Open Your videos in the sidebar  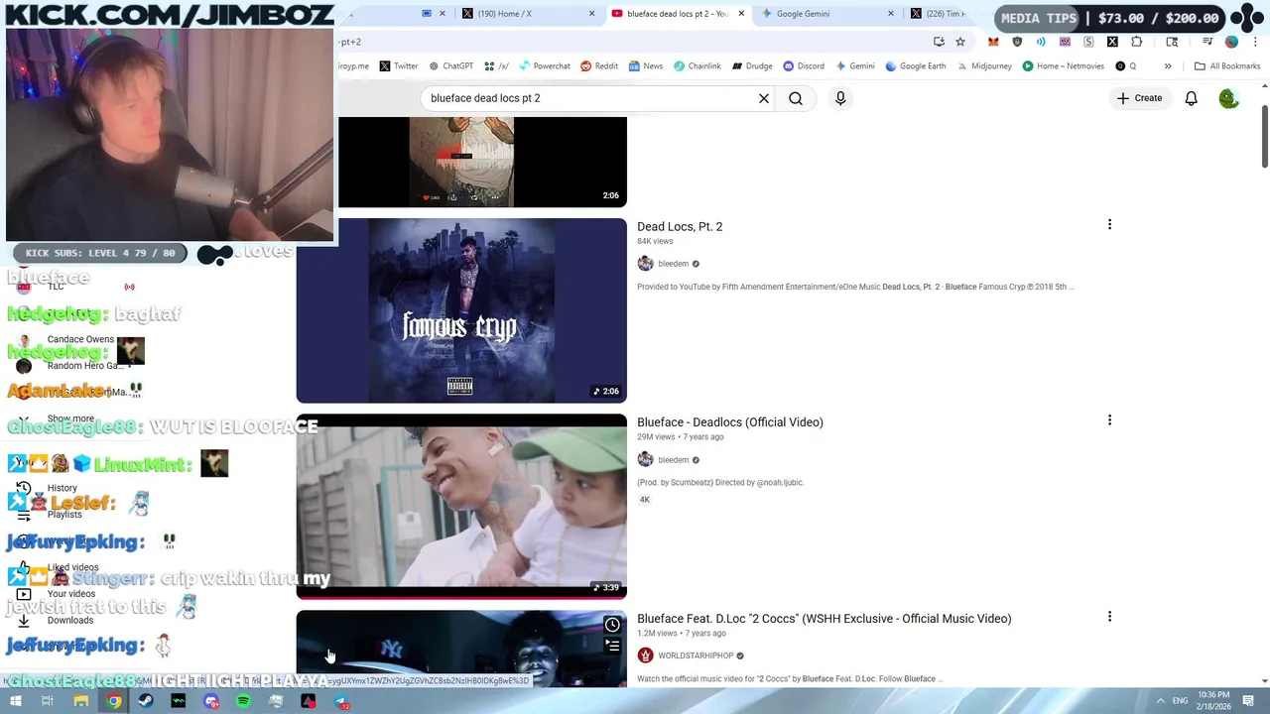(71, 594)
